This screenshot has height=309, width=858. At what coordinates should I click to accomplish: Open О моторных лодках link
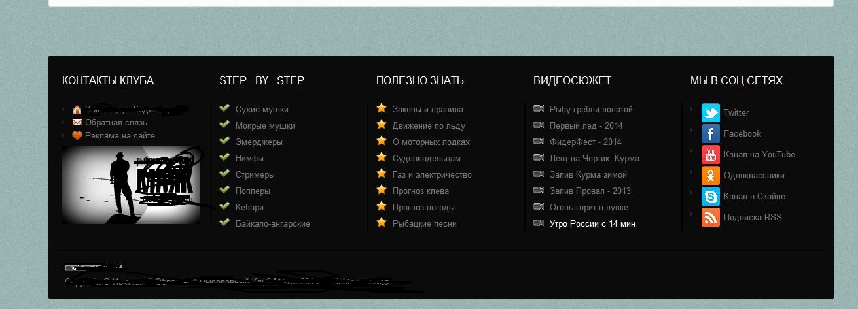coord(431,142)
